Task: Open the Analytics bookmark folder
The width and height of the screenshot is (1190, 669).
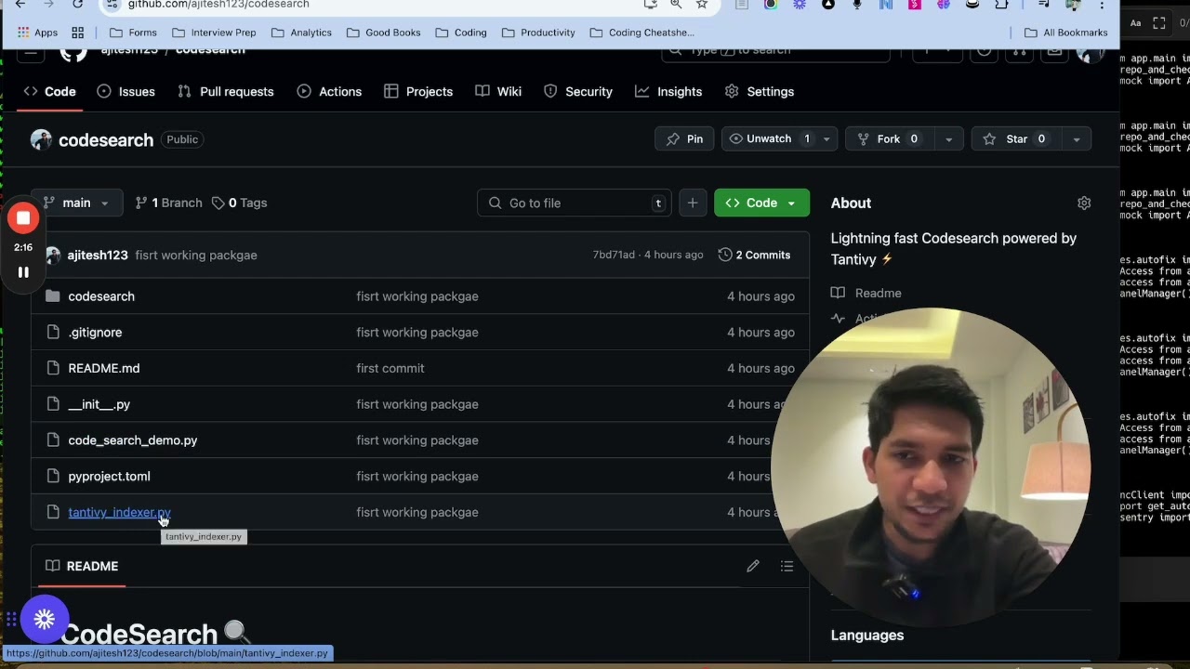Action: point(301,33)
